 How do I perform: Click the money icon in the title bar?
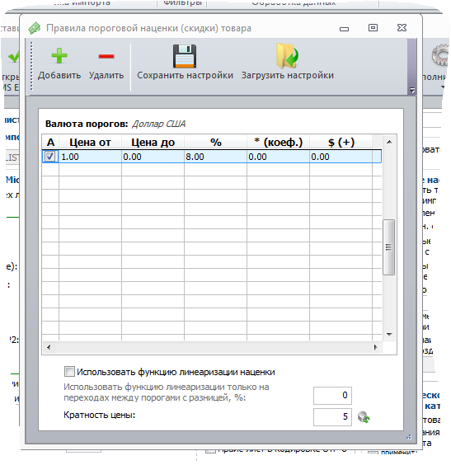pos(35,28)
